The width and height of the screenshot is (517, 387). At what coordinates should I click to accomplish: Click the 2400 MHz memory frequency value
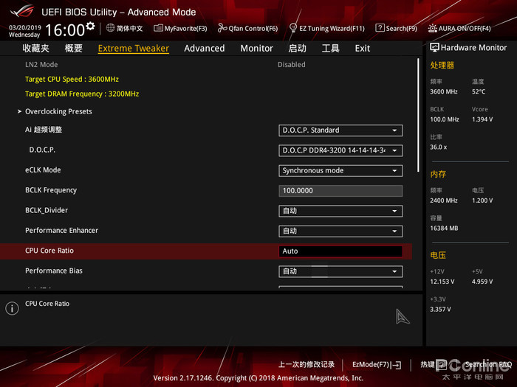tap(443, 201)
